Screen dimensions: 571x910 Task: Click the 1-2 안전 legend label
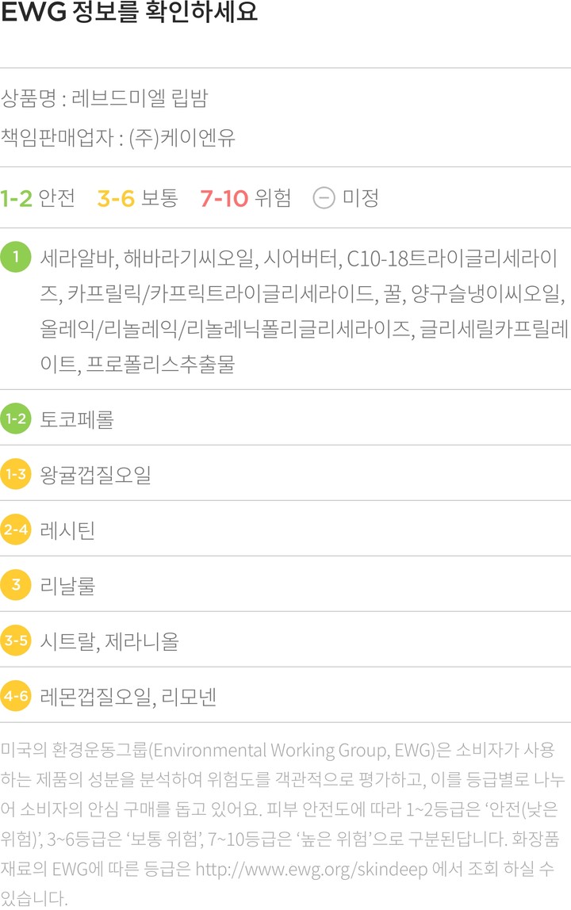point(37,197)
